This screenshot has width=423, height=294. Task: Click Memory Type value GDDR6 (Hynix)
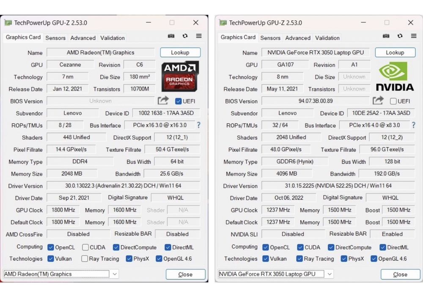[295, 161]
